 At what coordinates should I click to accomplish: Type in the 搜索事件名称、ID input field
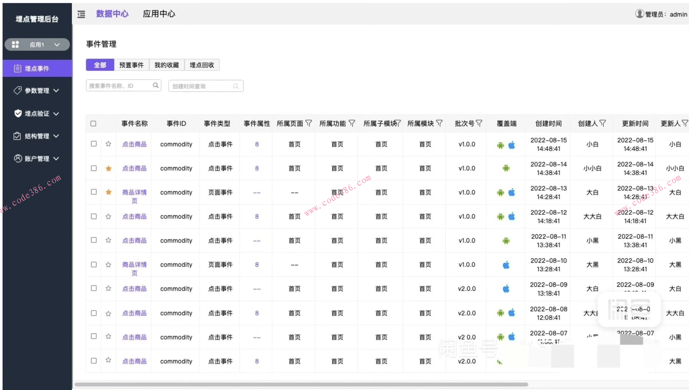118,85
